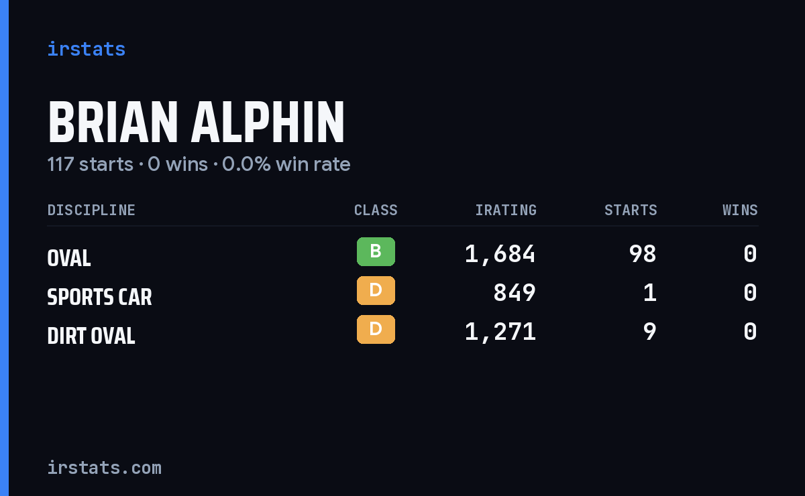
Task: Click the Dirt Oval iRating 1,271
Action: [500, 332]
